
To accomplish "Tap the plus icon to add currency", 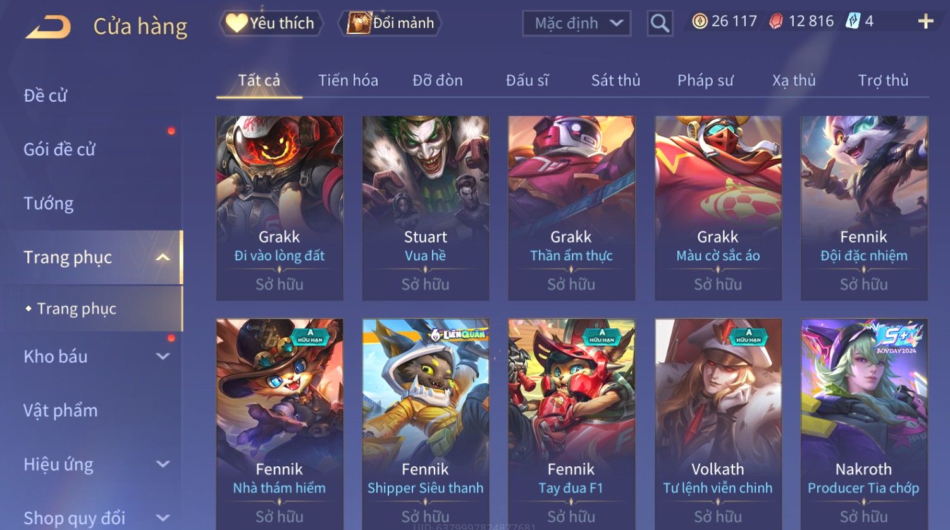I will point(925,21).
